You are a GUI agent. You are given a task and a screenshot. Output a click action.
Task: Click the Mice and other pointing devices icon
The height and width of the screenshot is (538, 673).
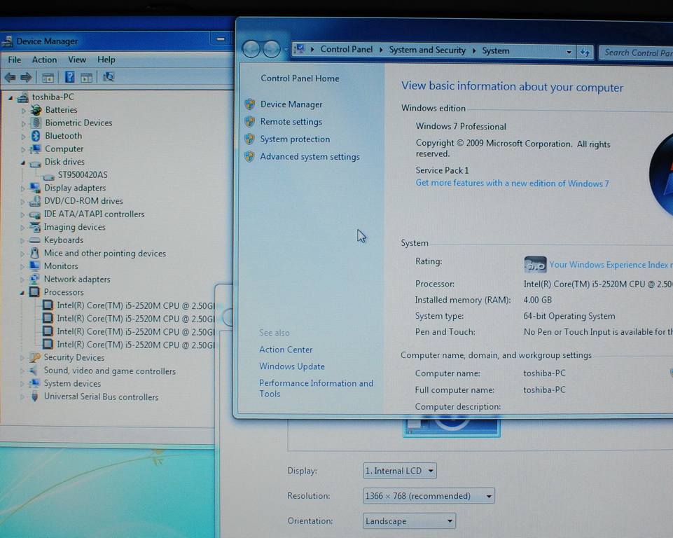point(34,254)
